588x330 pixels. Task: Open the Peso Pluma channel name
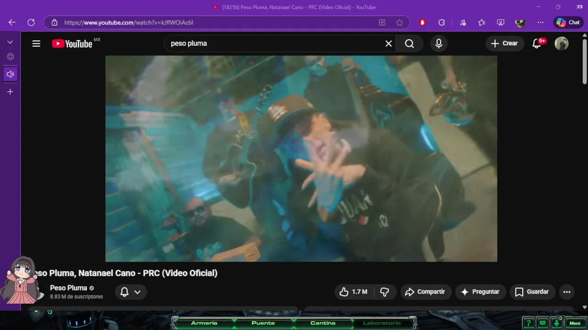coord(68,288)
